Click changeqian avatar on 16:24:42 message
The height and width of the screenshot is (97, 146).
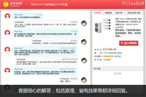tap(84, 42)
